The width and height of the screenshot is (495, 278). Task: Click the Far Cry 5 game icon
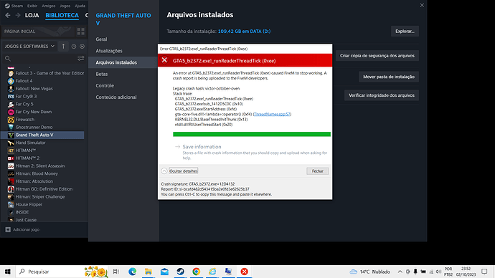pyautogui.click(x=11, y=104)
